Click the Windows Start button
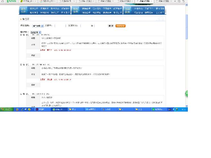The width and height of the screenshot is (211, 158). 6,109
